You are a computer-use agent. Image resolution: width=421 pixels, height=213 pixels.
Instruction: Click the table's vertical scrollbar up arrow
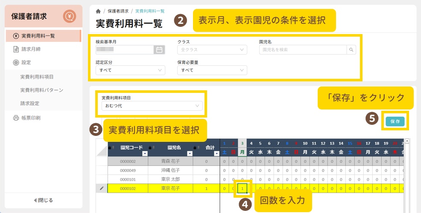click(x=407, y=141)
